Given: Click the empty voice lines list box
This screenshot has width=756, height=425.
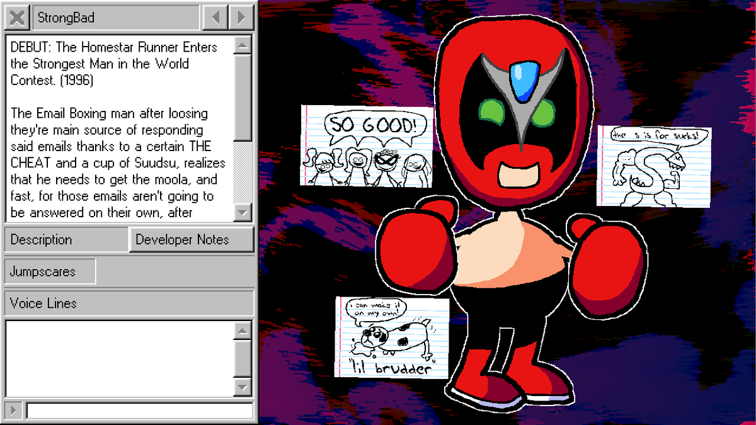Looking at the screenshot, I should (120, 358).
